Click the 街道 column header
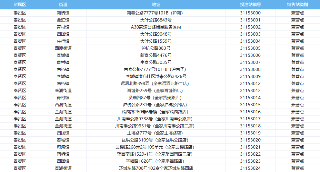Viewport: 320px width, 172px height. (x=63, y=5)
